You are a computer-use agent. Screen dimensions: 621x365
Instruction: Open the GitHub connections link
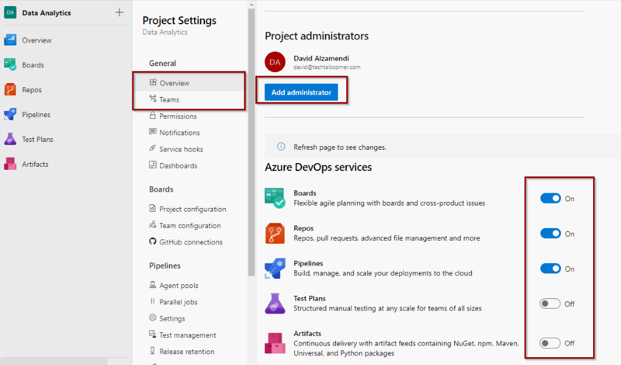tap(191, 242)
